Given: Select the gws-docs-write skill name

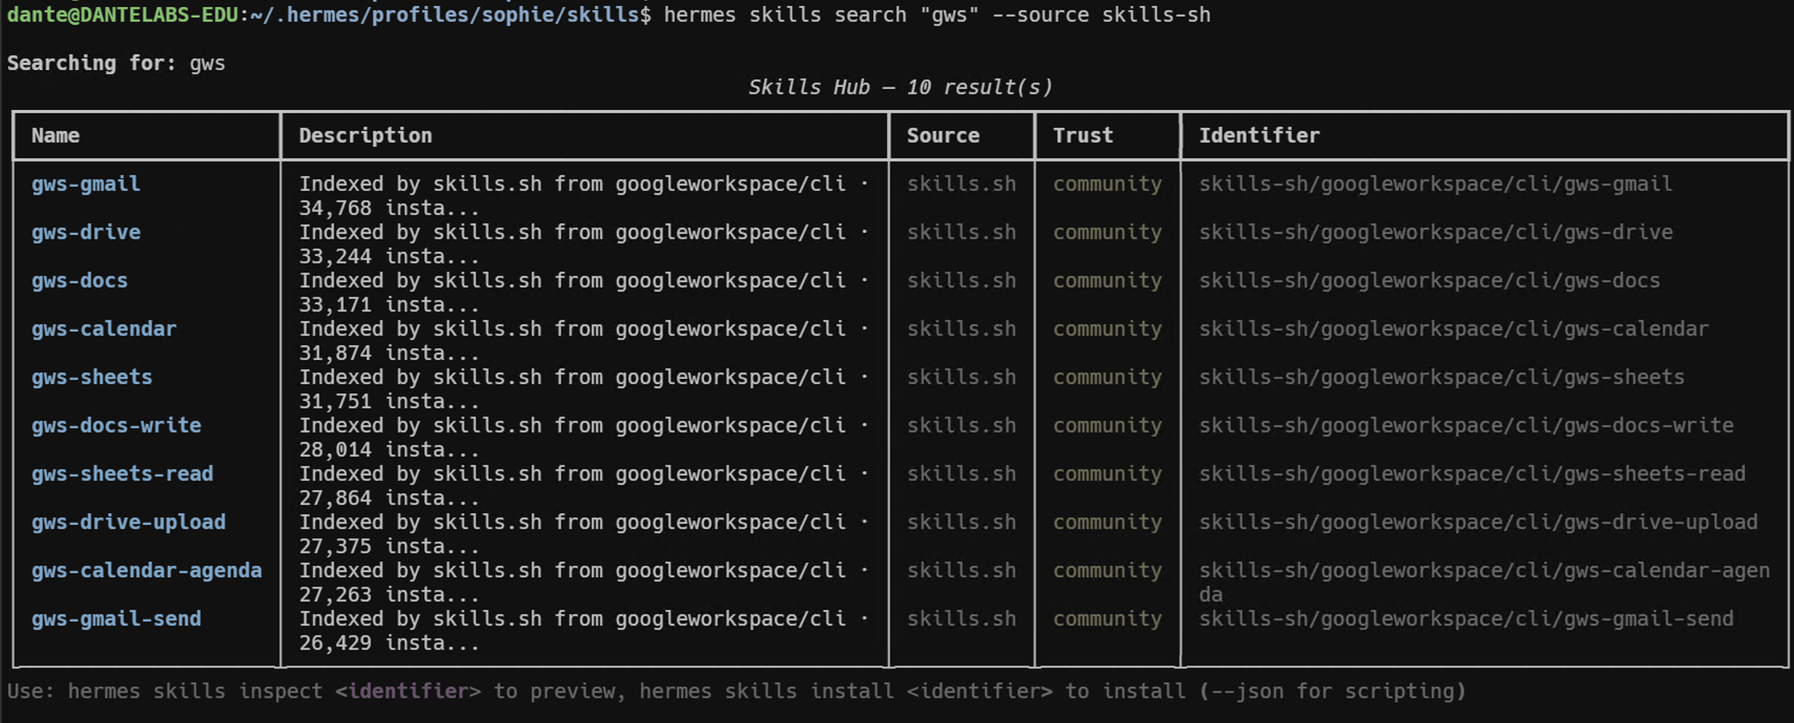Looking at the screenshot, I should [x=116, y=426].
